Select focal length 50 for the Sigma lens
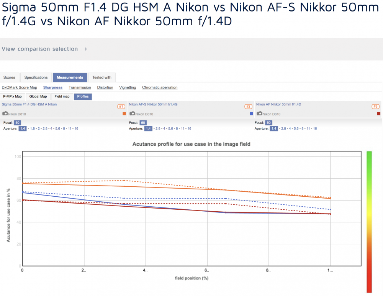383x296 pixels. coord(17,123)
